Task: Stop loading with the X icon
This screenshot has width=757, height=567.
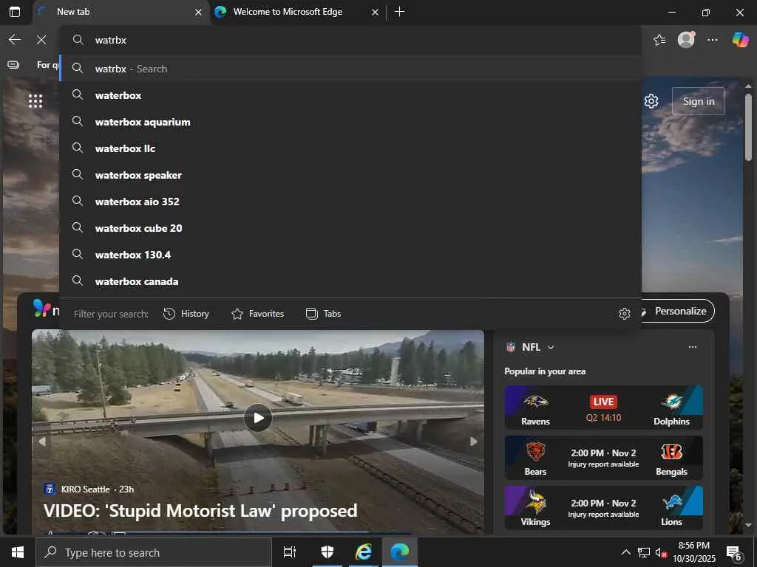Action: click(41, 40)
